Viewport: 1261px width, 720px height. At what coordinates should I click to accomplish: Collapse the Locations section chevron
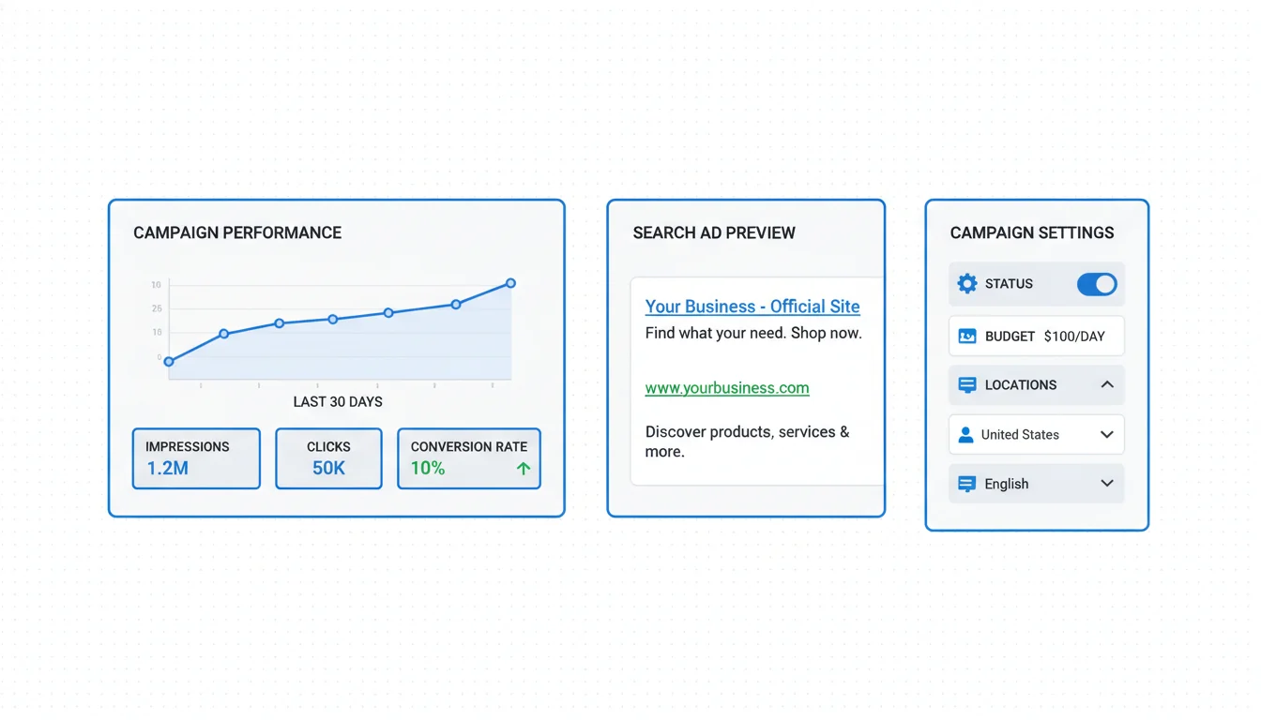[x=1107, y=385]
